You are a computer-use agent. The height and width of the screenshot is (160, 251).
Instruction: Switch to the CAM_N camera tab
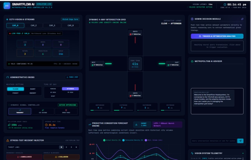click(15, 25)
